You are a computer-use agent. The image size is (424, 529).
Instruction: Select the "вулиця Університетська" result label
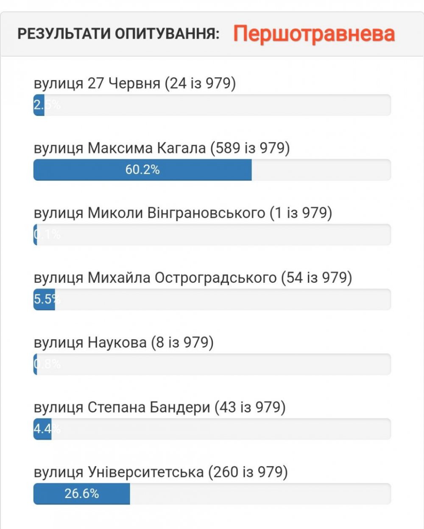pos(161,472)
